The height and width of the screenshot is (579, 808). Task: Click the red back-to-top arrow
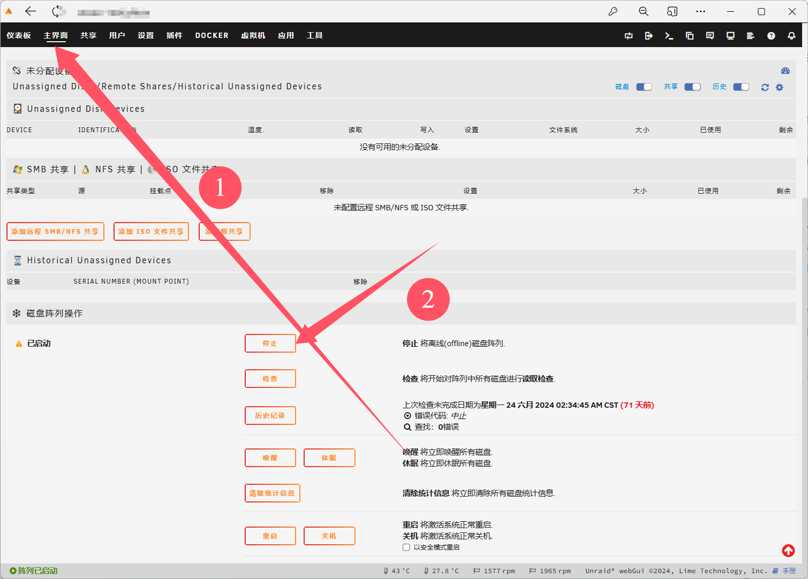coord(788,550)
